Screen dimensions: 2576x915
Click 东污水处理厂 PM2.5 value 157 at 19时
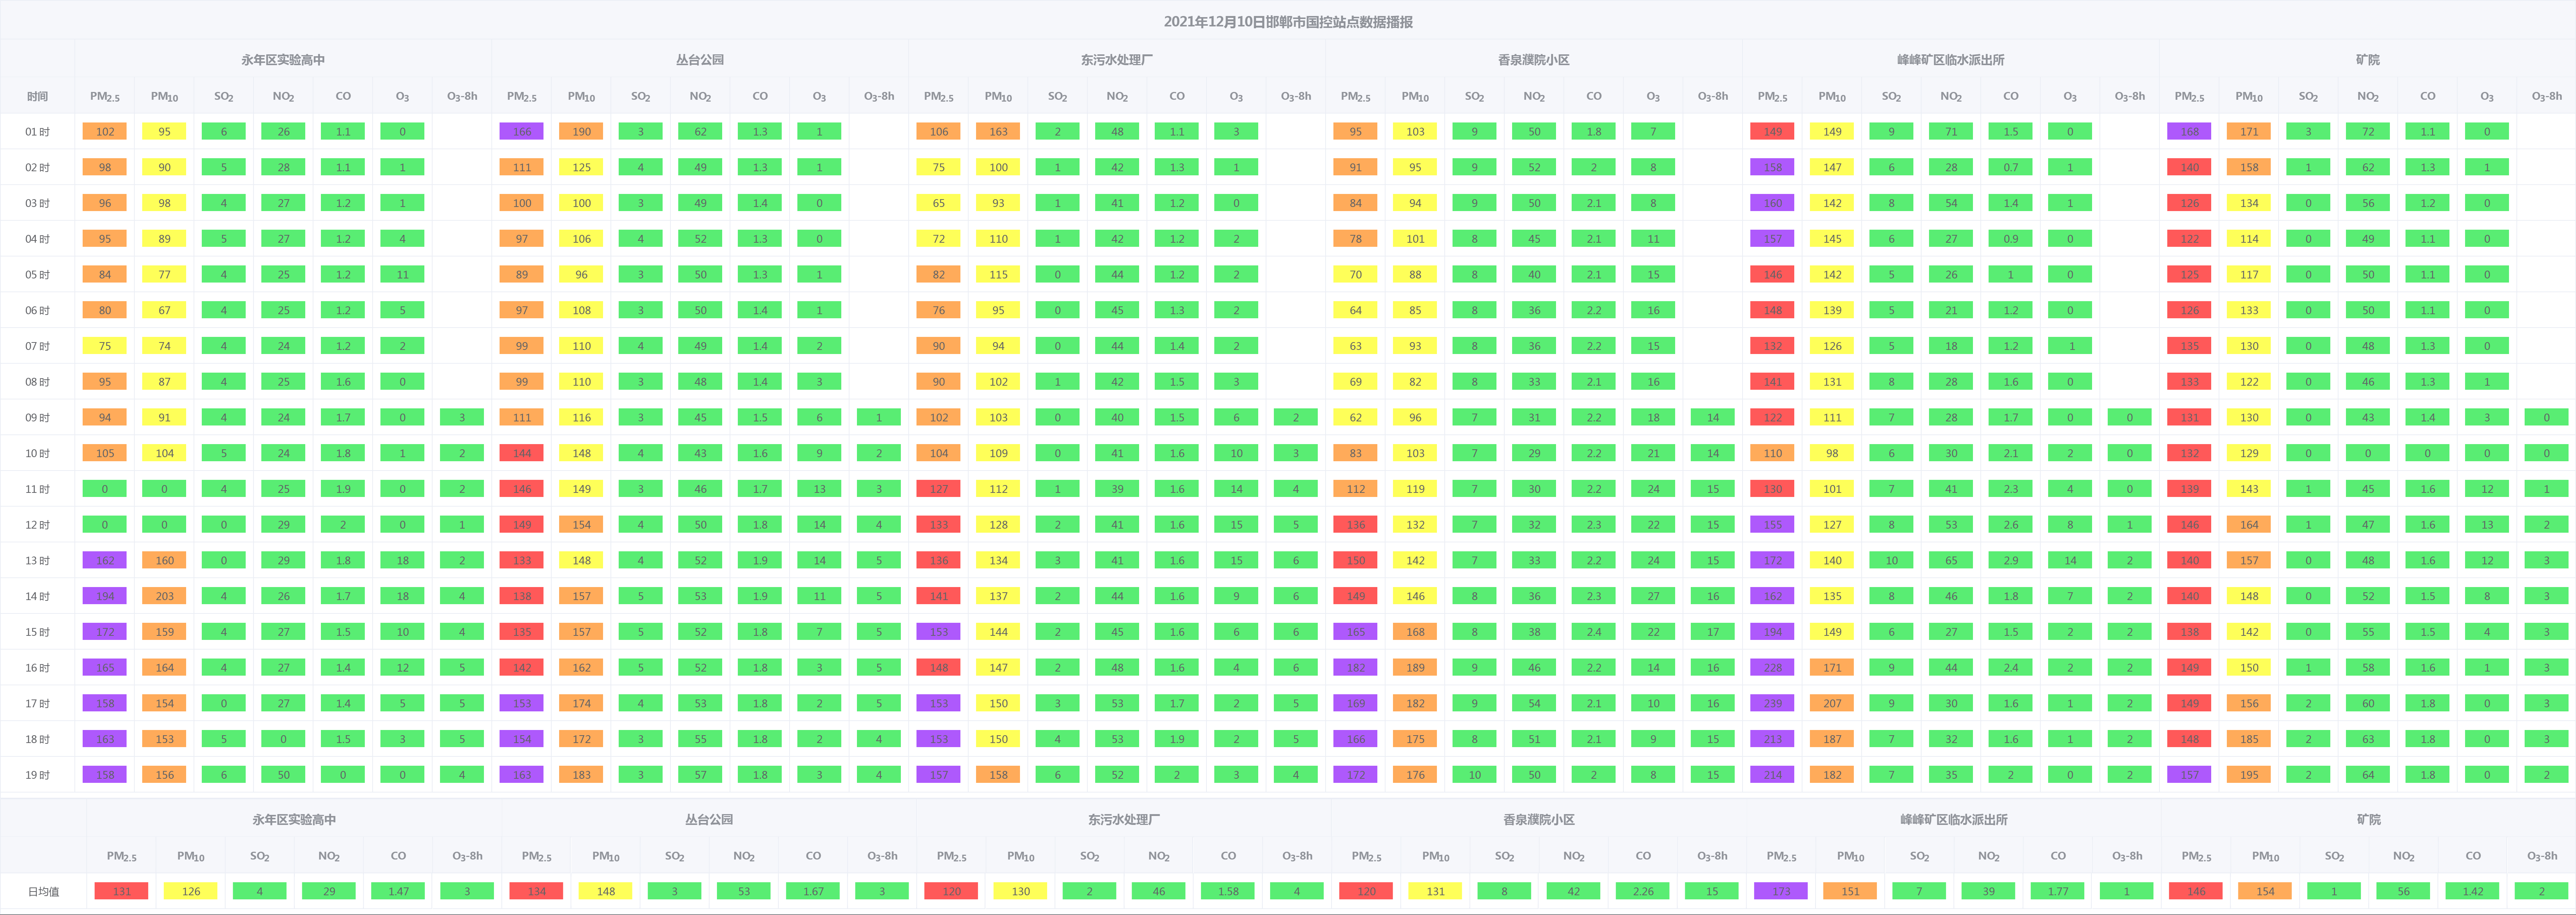click(939, 775)
